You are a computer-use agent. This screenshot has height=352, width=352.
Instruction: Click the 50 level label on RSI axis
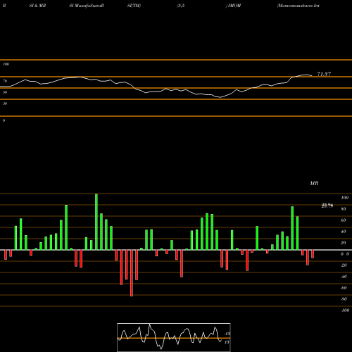5,92
